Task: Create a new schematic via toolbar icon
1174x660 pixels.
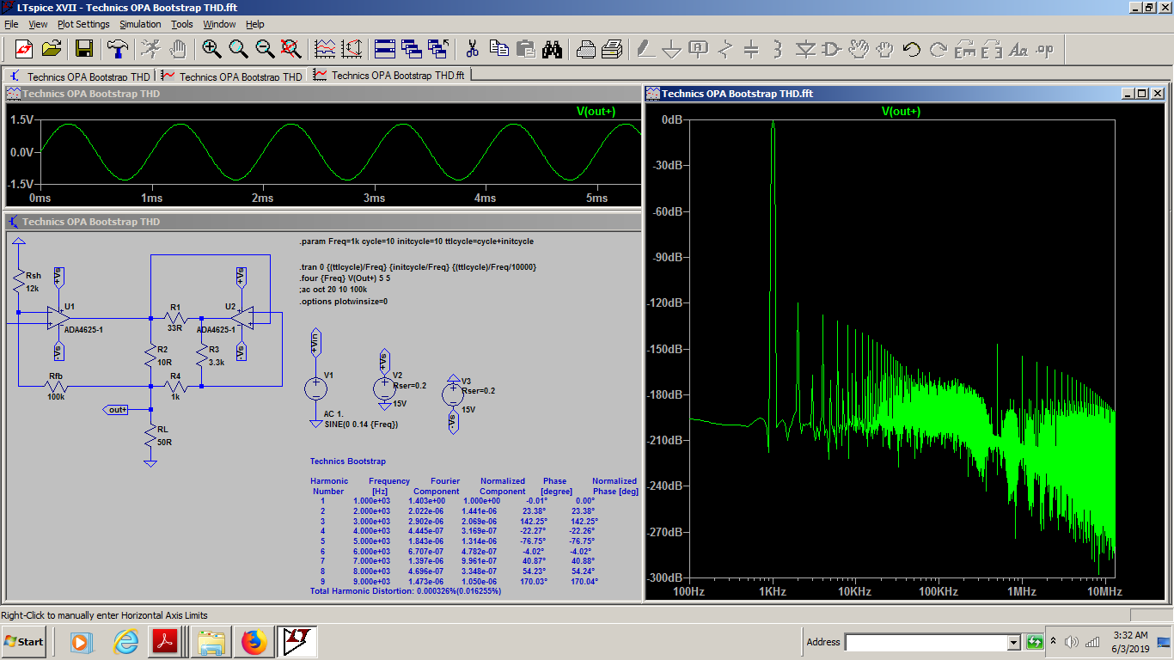Action: (x=23, y=49)
